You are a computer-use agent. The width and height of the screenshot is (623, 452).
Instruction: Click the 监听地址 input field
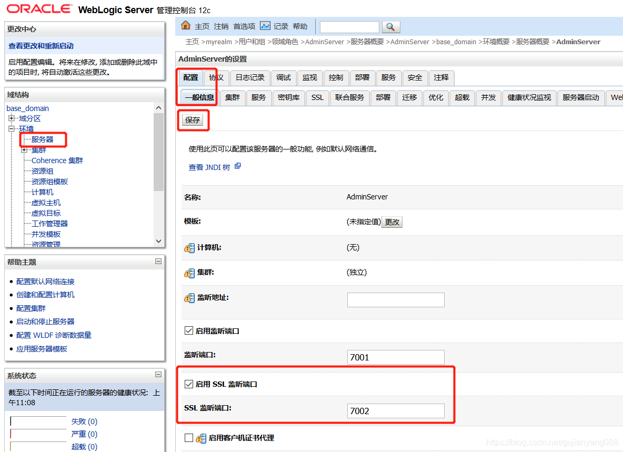[396, 300]
